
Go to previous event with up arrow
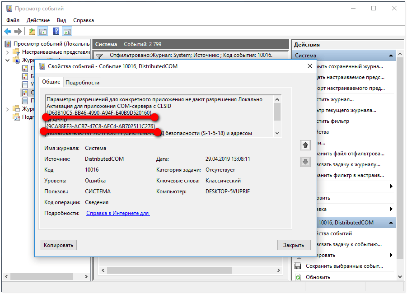click(305, 145)
